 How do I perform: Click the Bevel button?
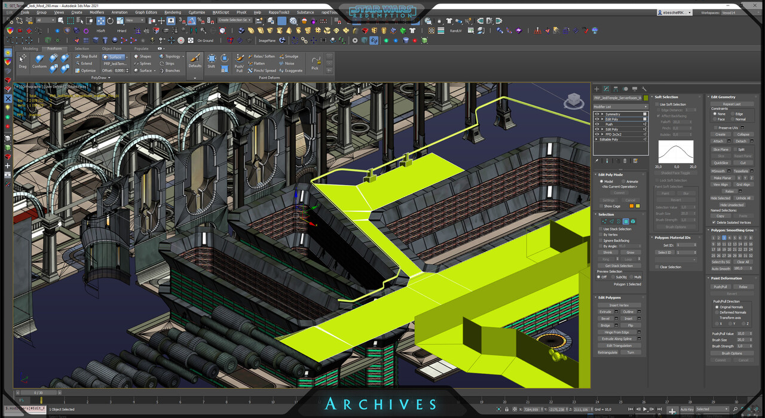point(605,318)
